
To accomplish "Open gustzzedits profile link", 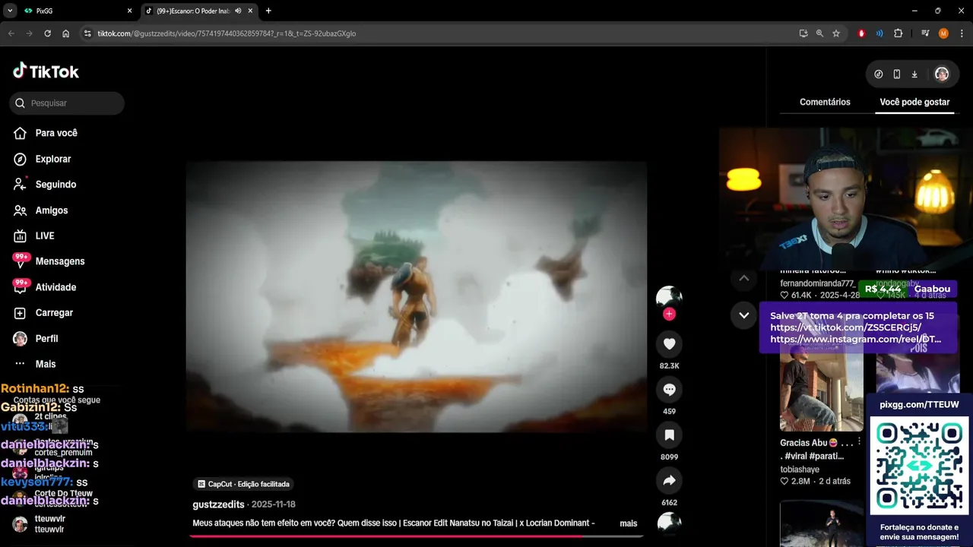I will coord(218,504).
